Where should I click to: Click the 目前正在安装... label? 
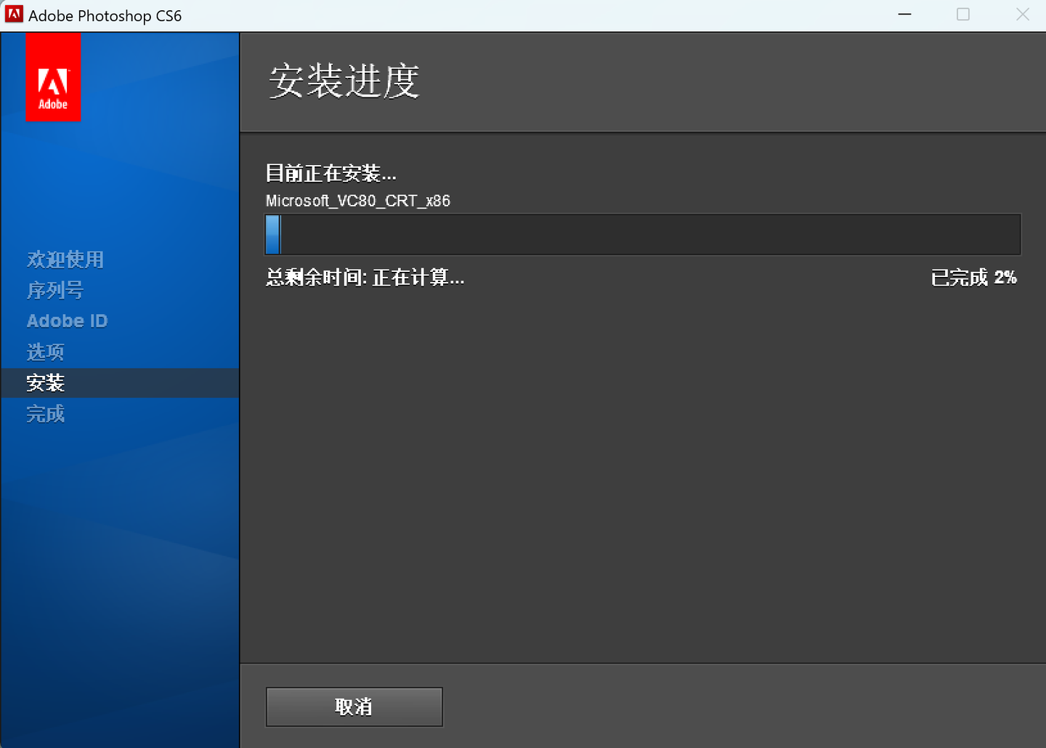click(x=331, y=173)
